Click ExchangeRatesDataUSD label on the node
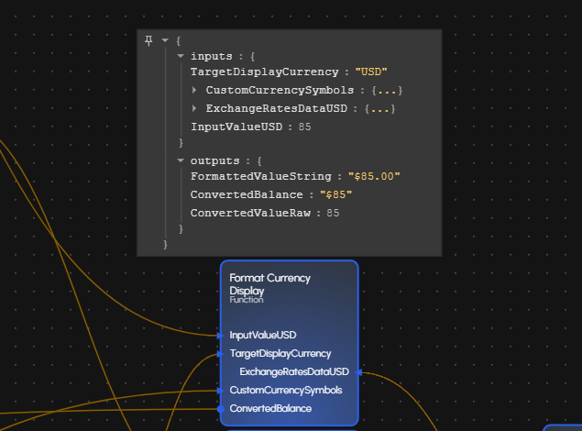582x431 pixels. [294, 371]
